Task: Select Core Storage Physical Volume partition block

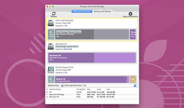Action: click(x=92, y=34)
